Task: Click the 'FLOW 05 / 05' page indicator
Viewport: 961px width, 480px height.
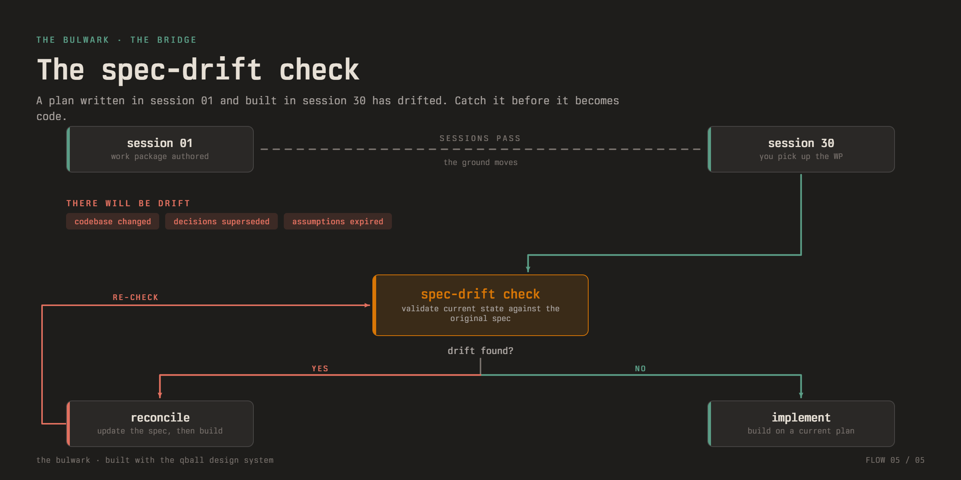Action: 895,460
